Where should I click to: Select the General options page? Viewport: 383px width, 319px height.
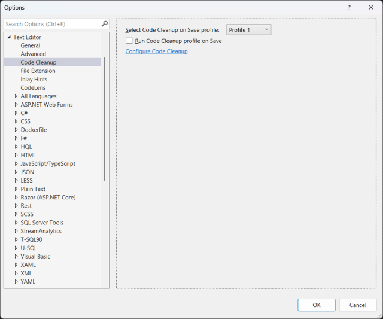[31, 45]
